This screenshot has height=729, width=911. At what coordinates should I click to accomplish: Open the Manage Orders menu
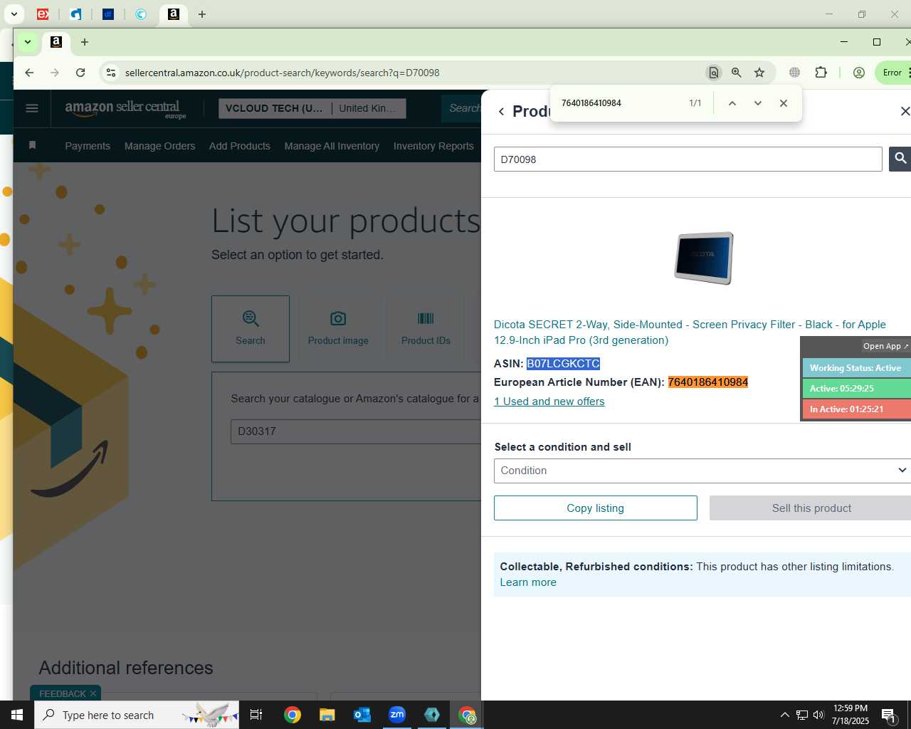click(159, 146)
